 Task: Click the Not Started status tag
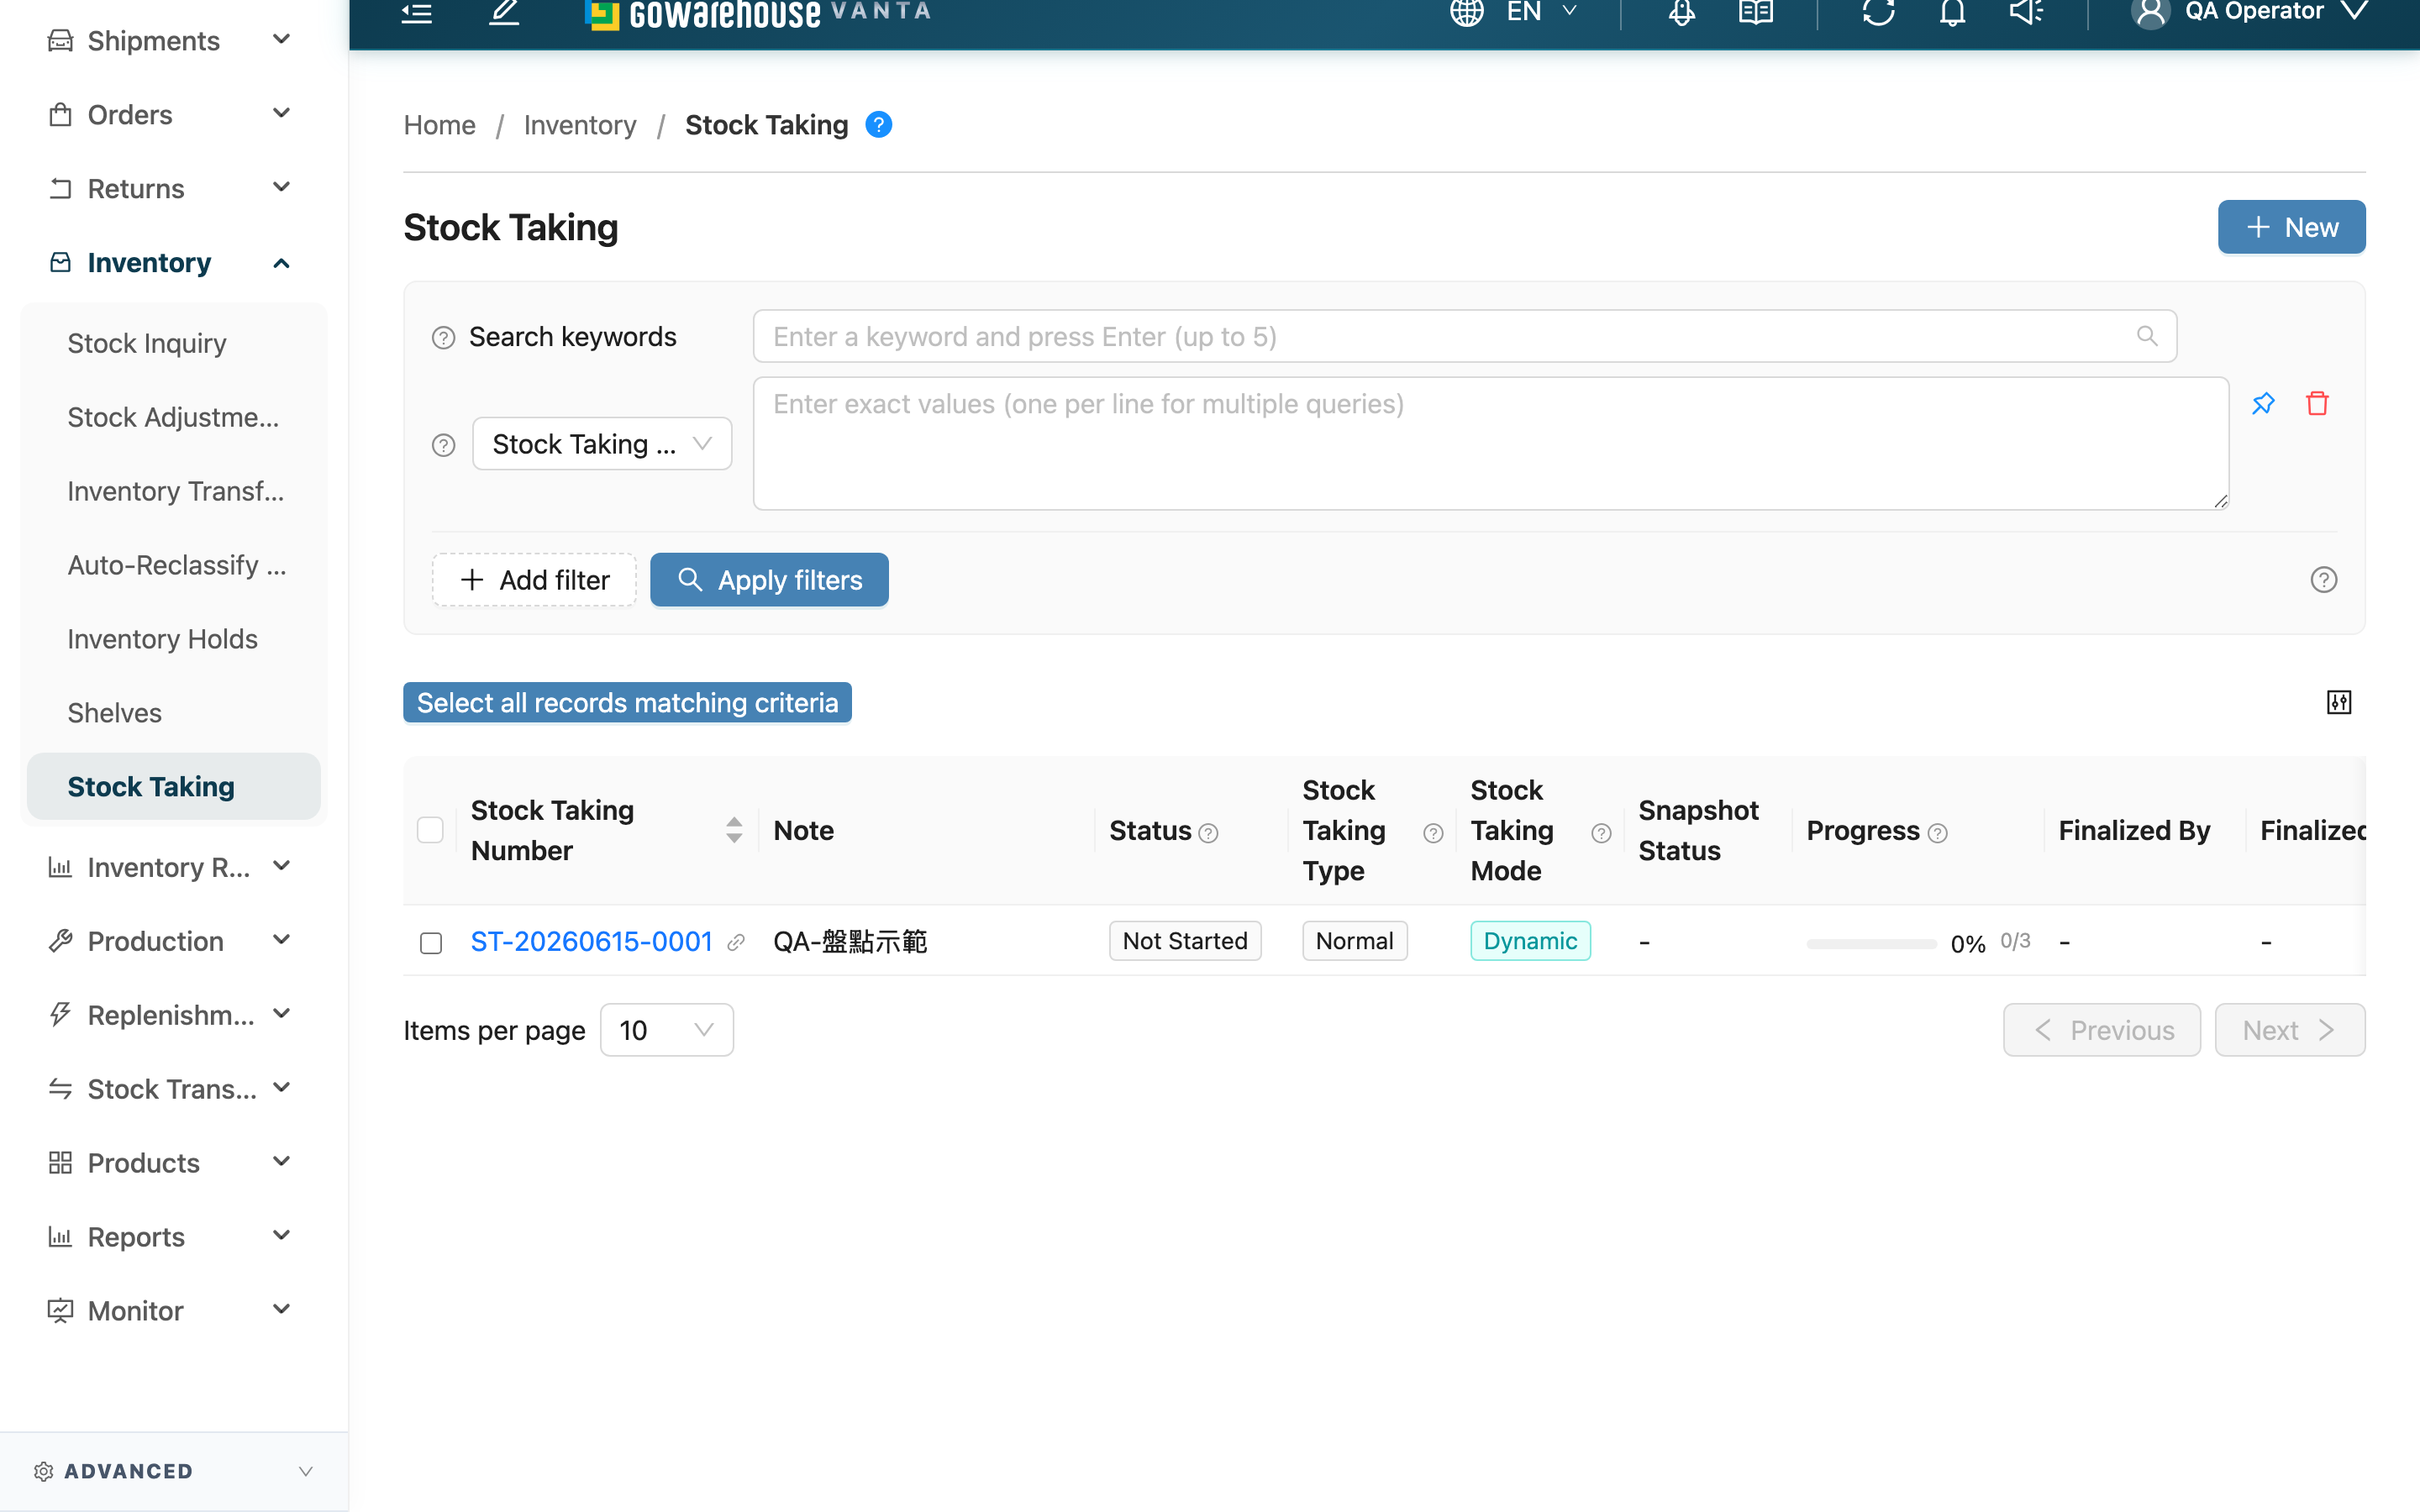1185,941
